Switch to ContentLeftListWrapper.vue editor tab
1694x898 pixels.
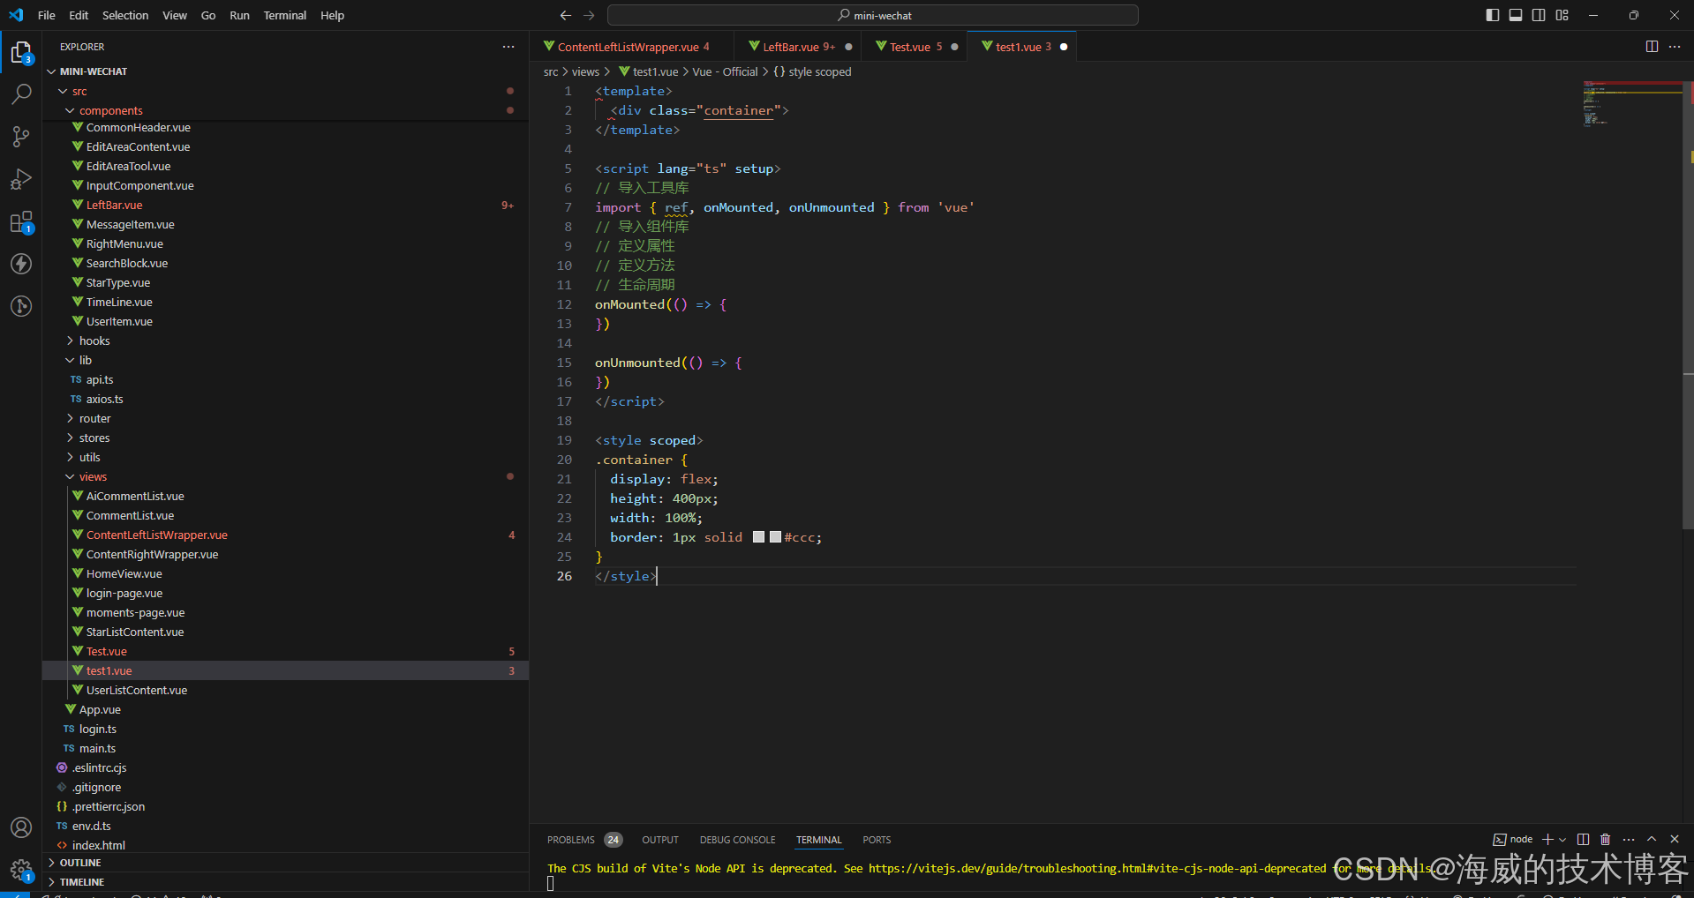click(631, 47)
